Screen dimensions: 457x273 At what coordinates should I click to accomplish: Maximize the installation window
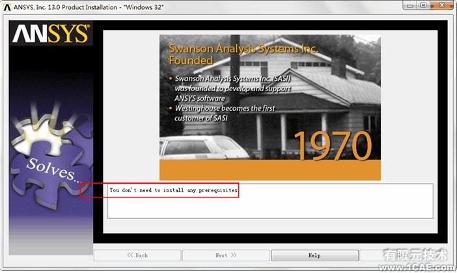click(424, 6)
